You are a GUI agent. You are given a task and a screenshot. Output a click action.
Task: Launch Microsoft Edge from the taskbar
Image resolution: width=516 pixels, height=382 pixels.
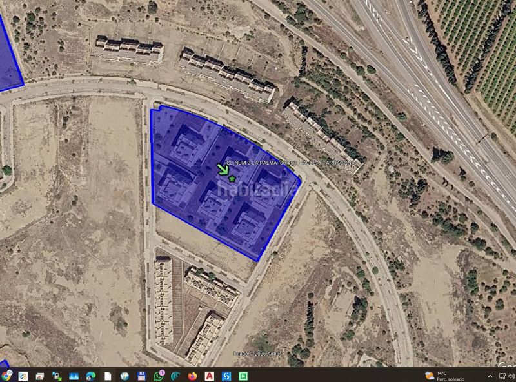coord(91,376)
